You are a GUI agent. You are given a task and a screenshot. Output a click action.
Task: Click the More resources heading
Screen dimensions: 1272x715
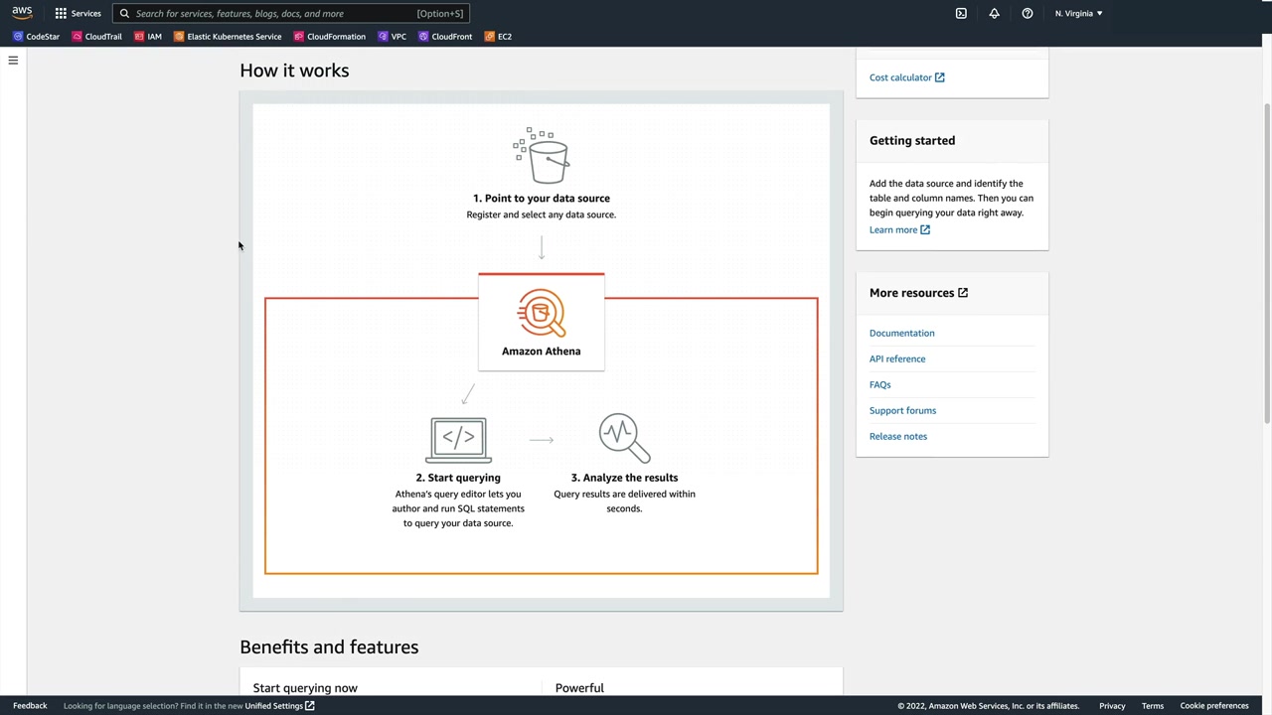pyautogui.click(x=911, y=293)
